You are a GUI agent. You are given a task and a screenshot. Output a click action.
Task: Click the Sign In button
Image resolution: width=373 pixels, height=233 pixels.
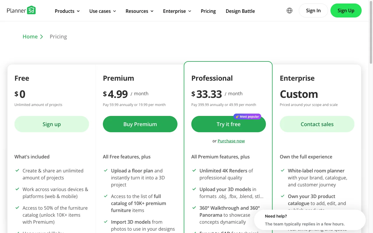(313, 10)
